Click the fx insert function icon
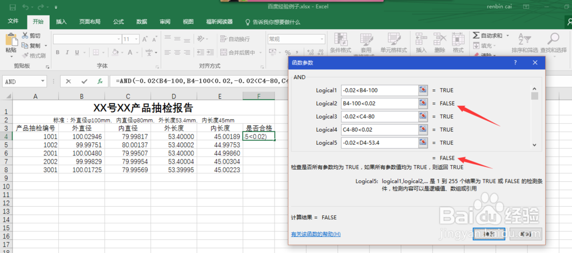Image resolution: width=572 pixels, height=253 pixels. pyautogui.click(x=100, y=81)
